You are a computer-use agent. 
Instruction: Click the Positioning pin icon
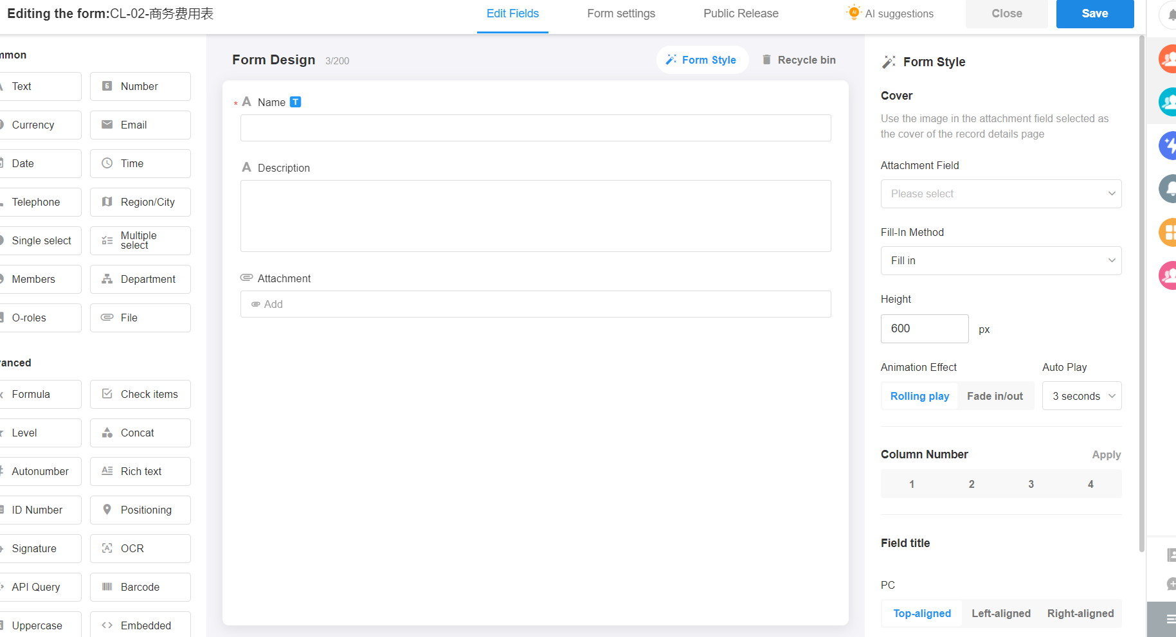(107, 510)
